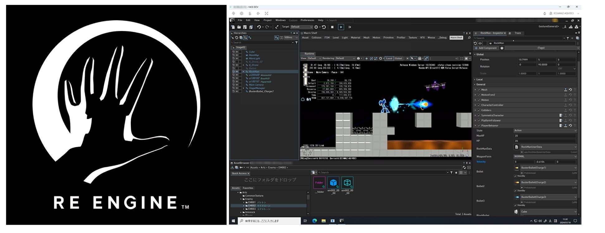Click reset icon on Mesh component row
The height and width of the screenshot is (233, 605).
(x=570, y=90)
